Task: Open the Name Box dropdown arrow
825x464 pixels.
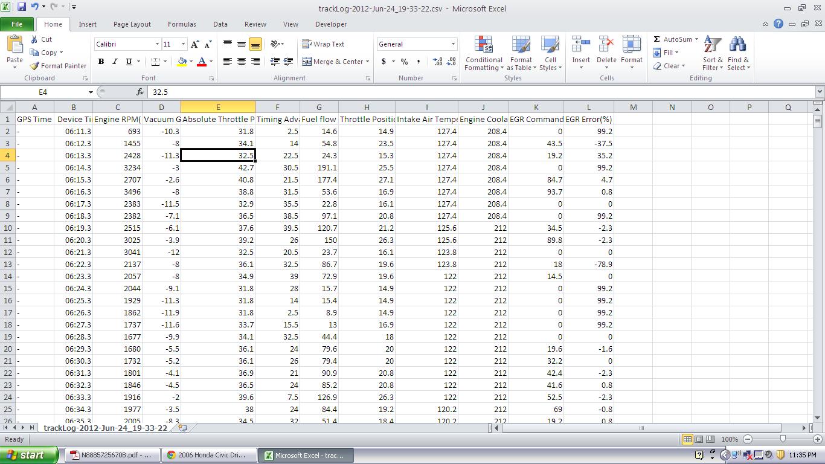Action: pos(91,92)
